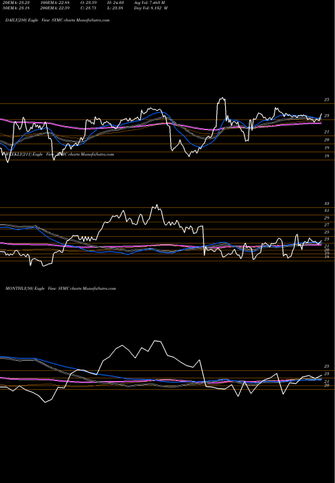The image size is (335, 483).
Task: Click the DAILY(250) Eagle View chart title
Action: tap(58, 20)
